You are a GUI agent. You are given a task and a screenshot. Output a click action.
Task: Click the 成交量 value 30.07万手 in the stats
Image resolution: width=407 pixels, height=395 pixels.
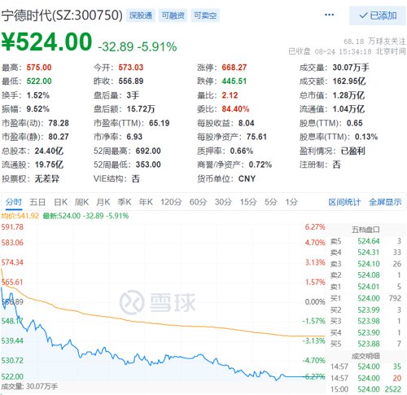pos(351,68)
